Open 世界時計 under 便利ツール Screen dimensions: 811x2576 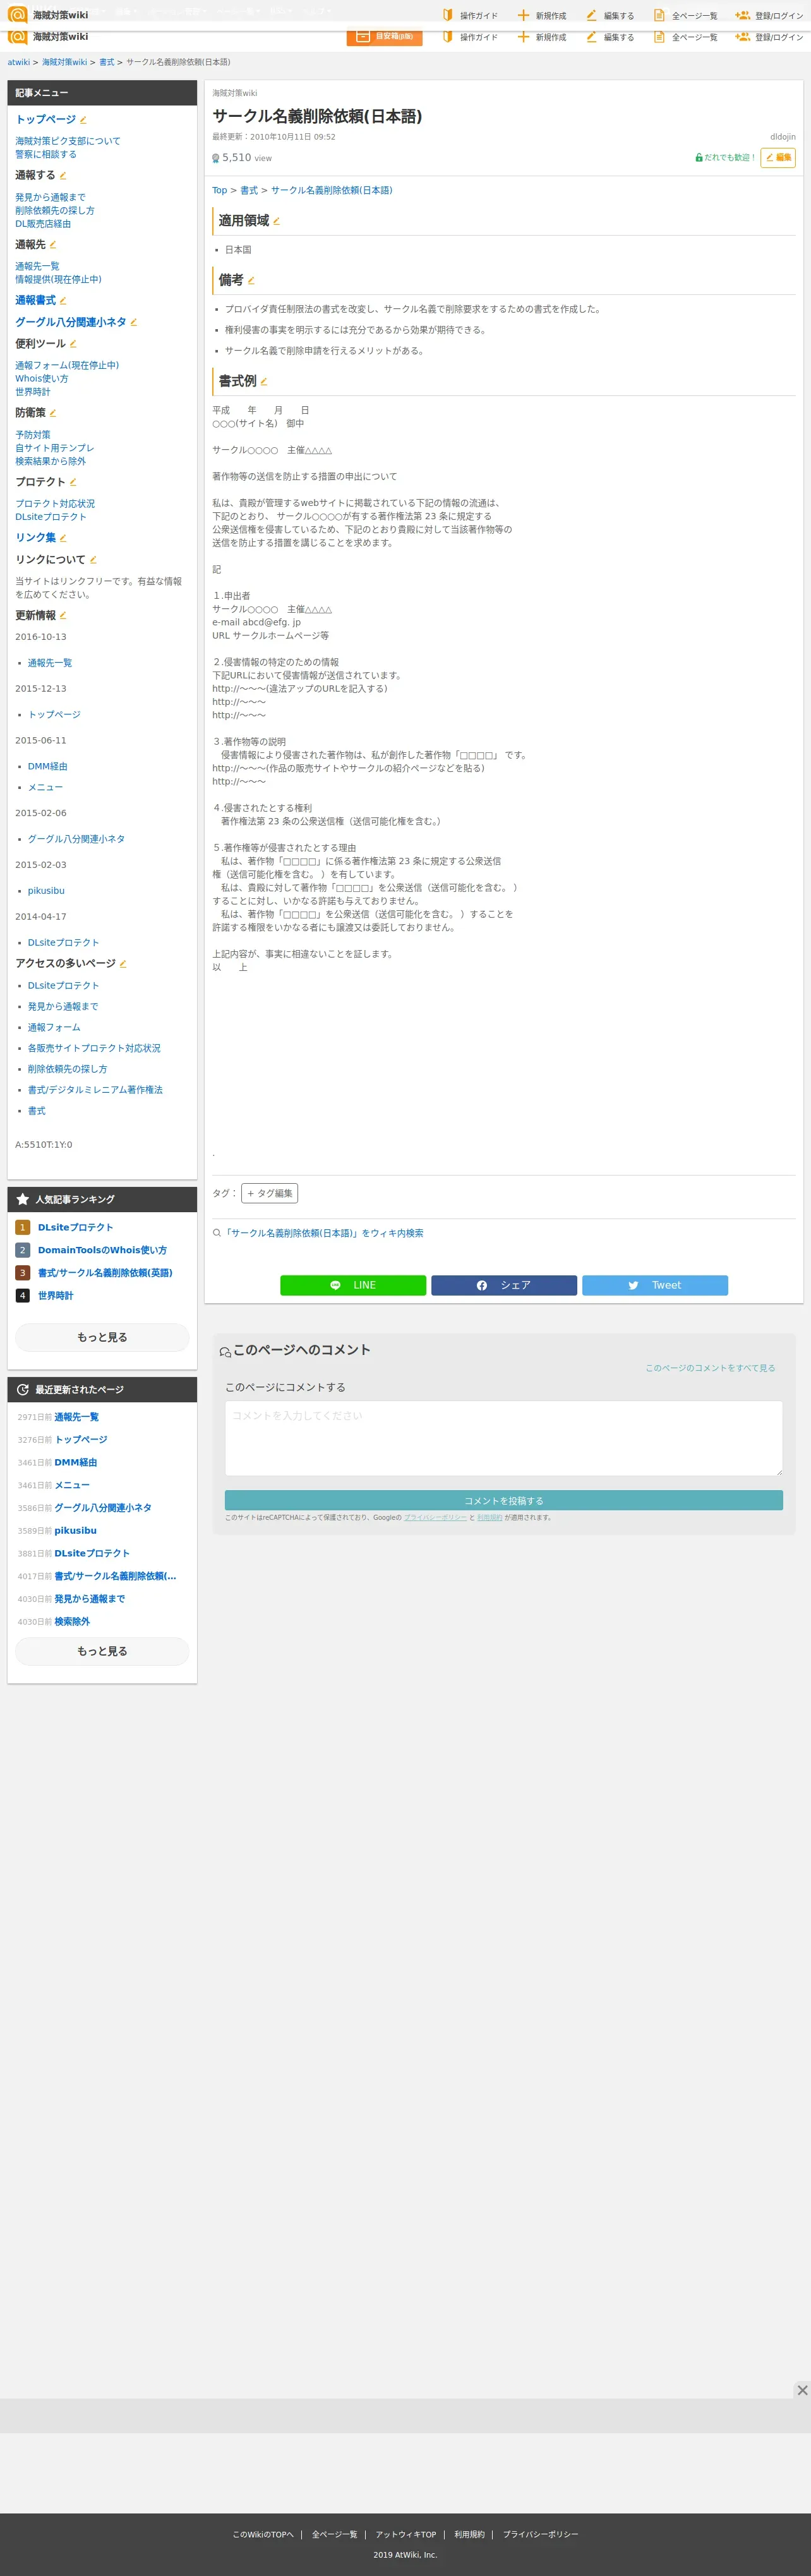[x=32, y=392]
